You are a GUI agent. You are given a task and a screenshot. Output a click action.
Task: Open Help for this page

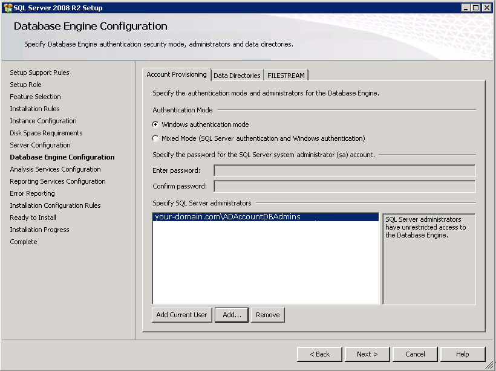click(463, 354)
